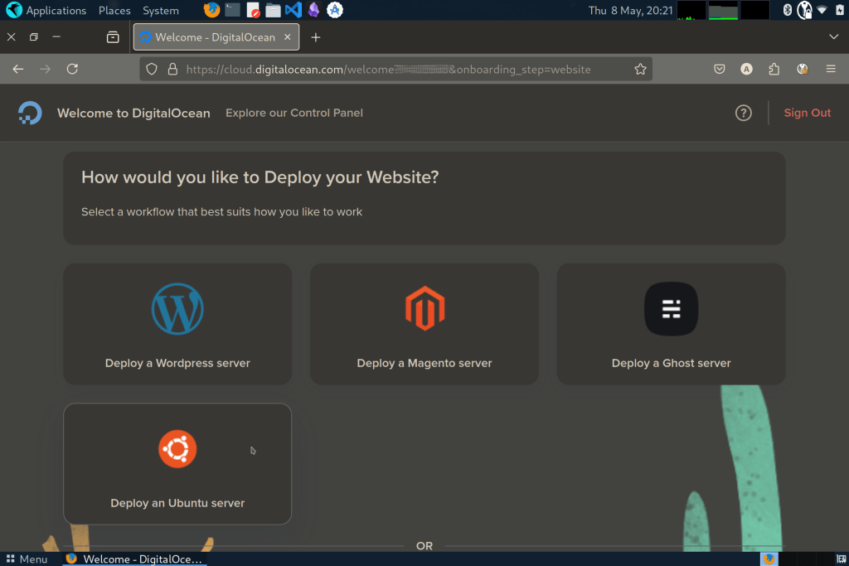Click the Magento logo icon
Viewport: 849px width, 566px height.
[425, 308]
